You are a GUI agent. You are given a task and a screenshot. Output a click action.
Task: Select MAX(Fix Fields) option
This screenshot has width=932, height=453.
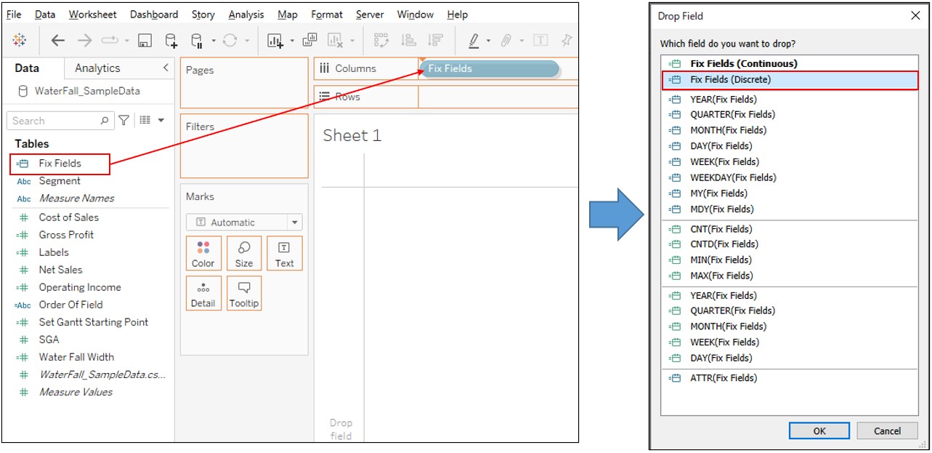(790, 276)
